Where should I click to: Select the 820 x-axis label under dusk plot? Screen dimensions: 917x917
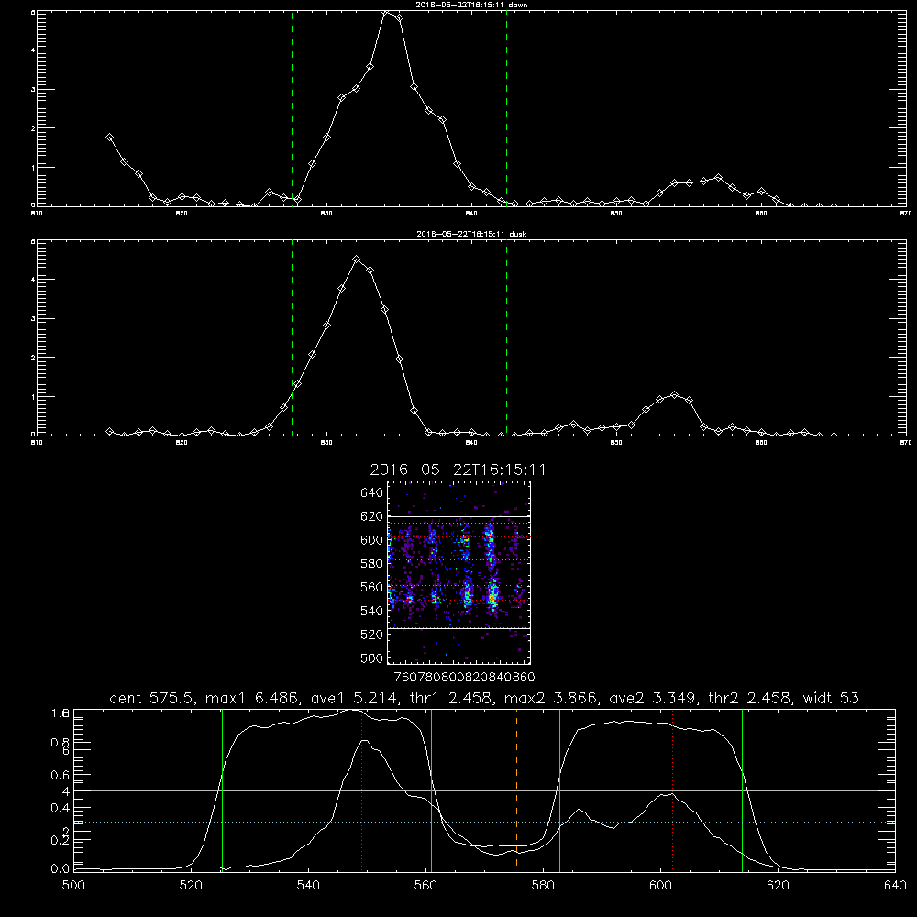tap(182, 443)
